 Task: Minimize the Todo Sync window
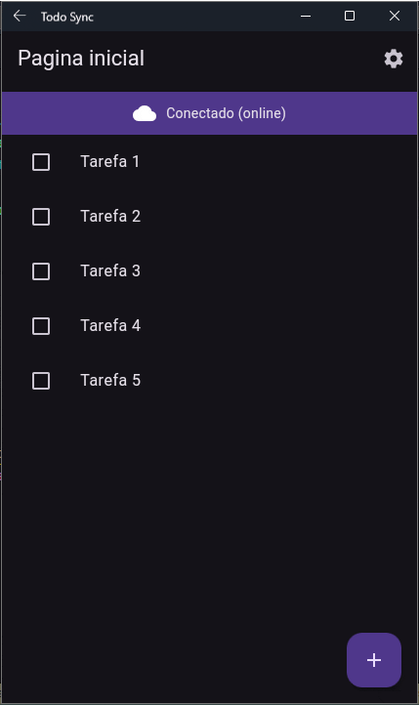306,17
